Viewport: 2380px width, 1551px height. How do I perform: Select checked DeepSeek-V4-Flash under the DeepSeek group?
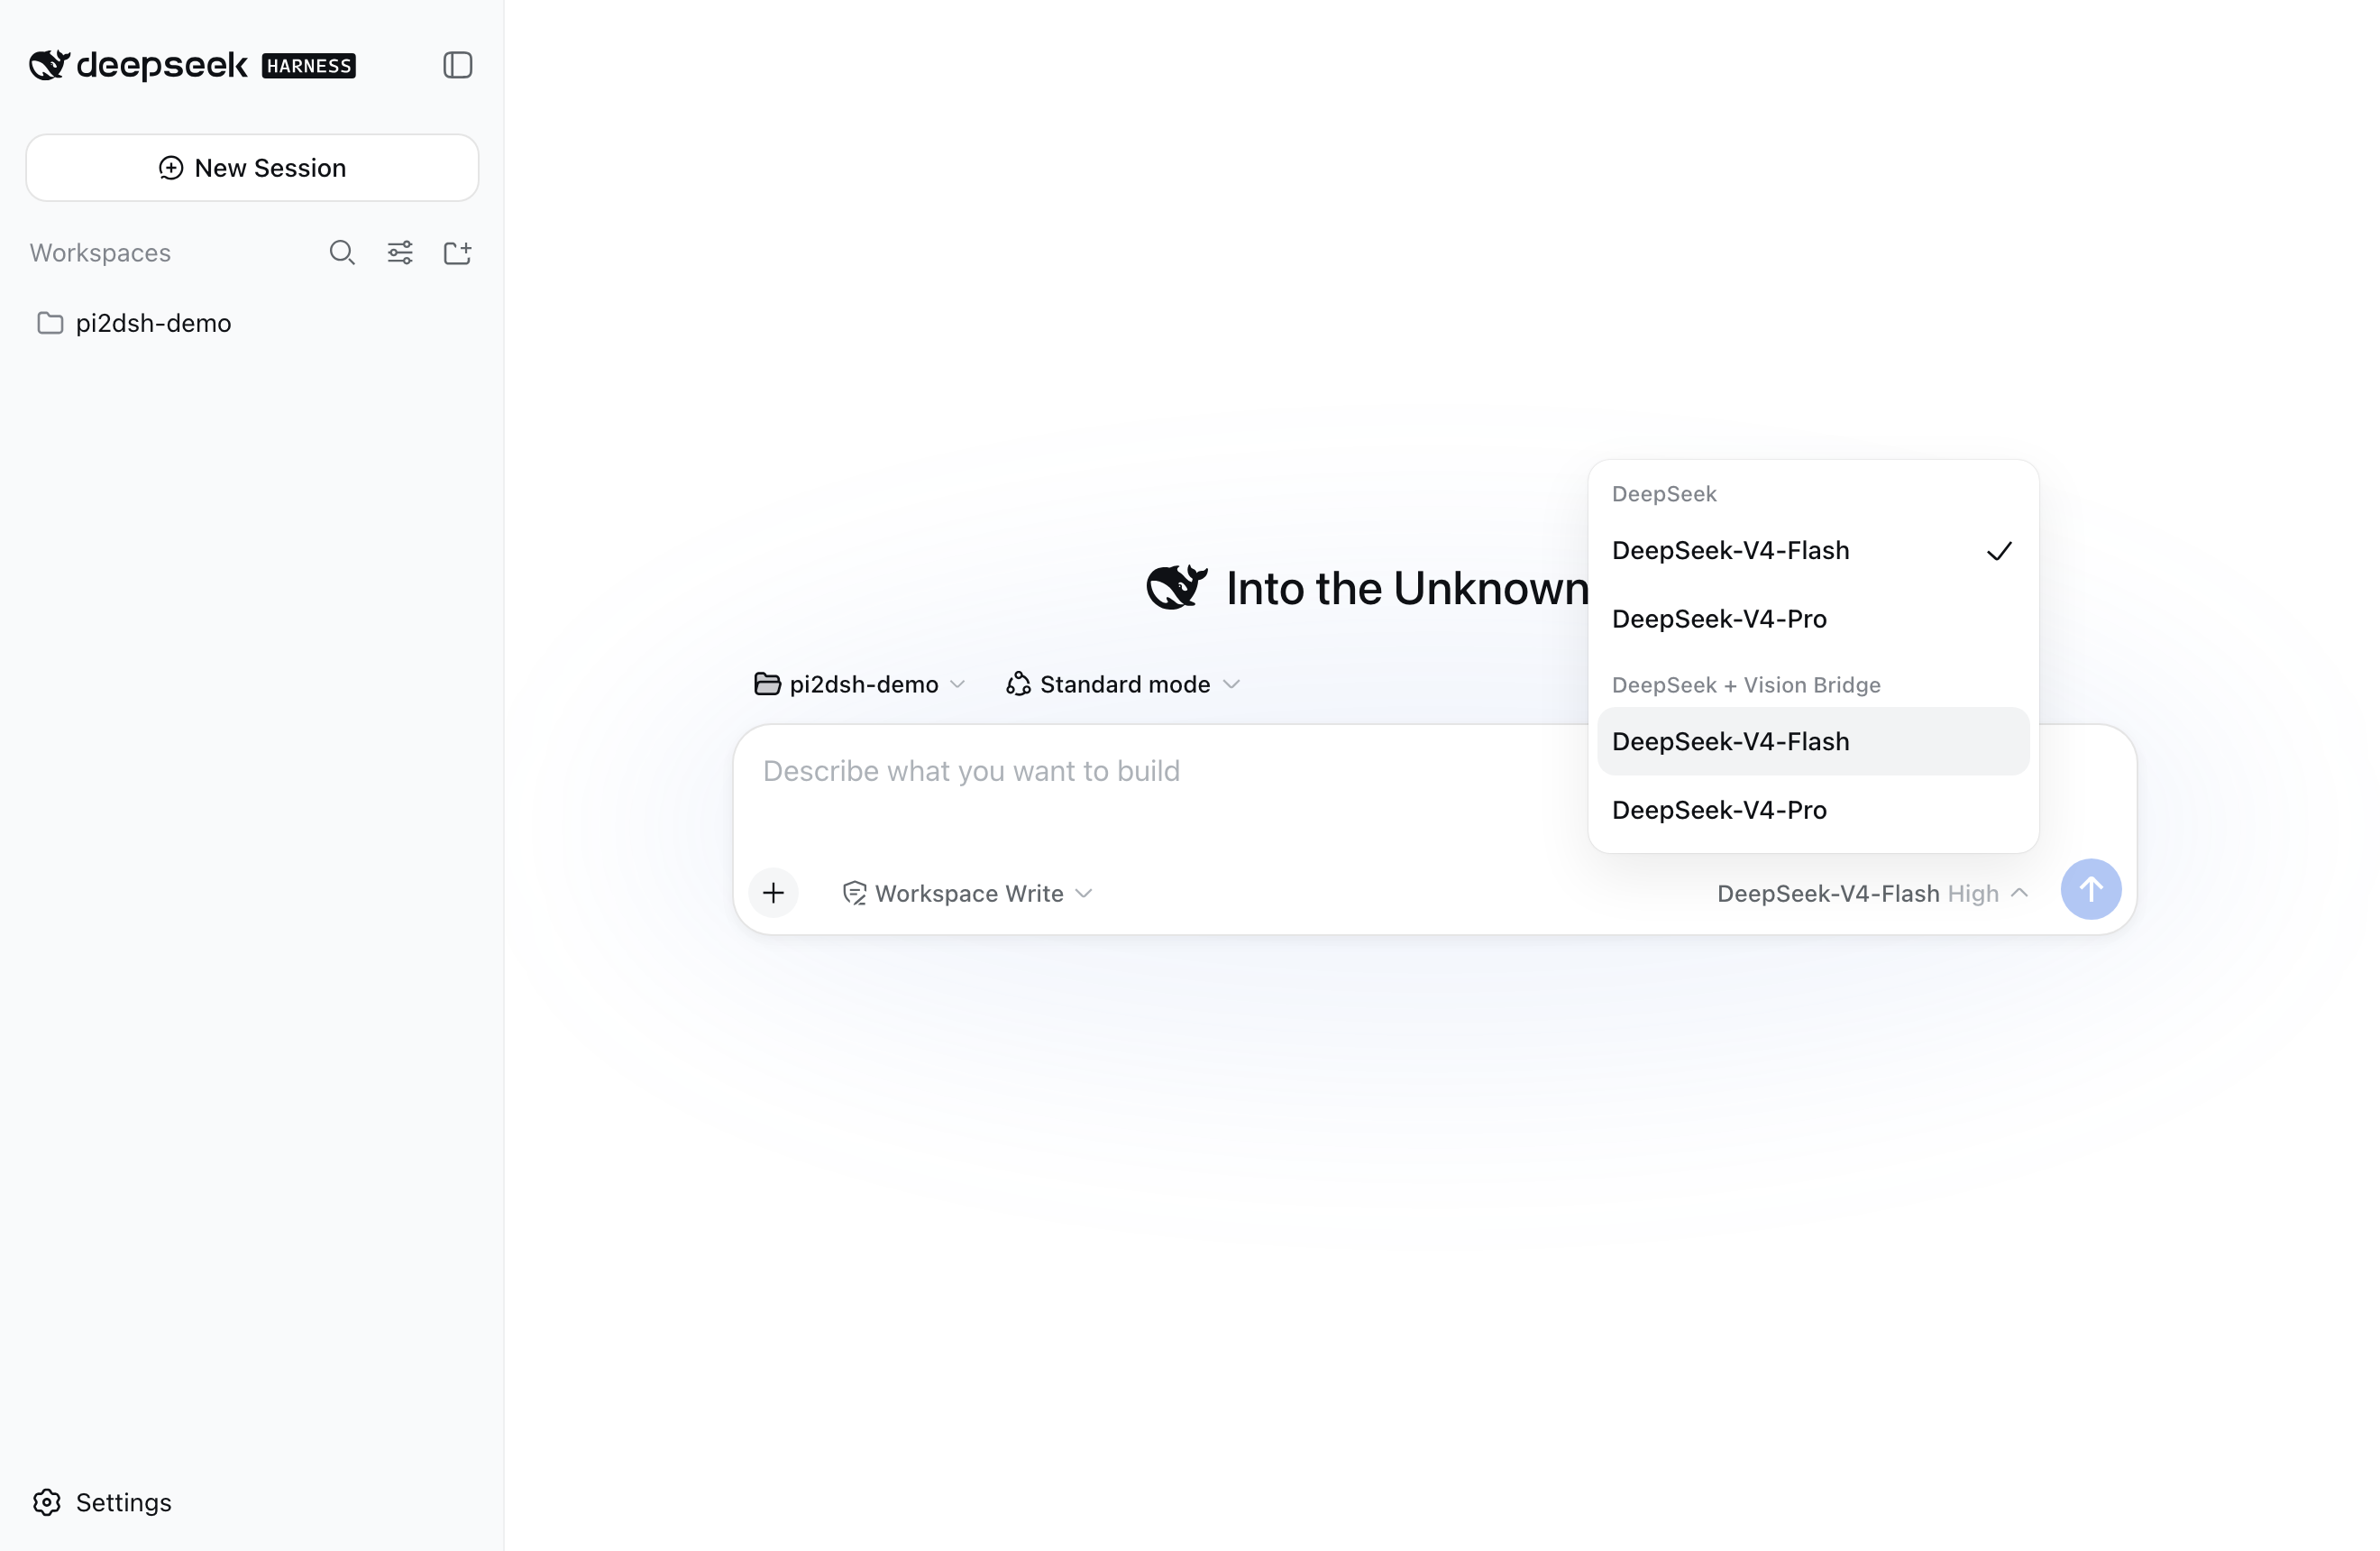pos(1812,551)
